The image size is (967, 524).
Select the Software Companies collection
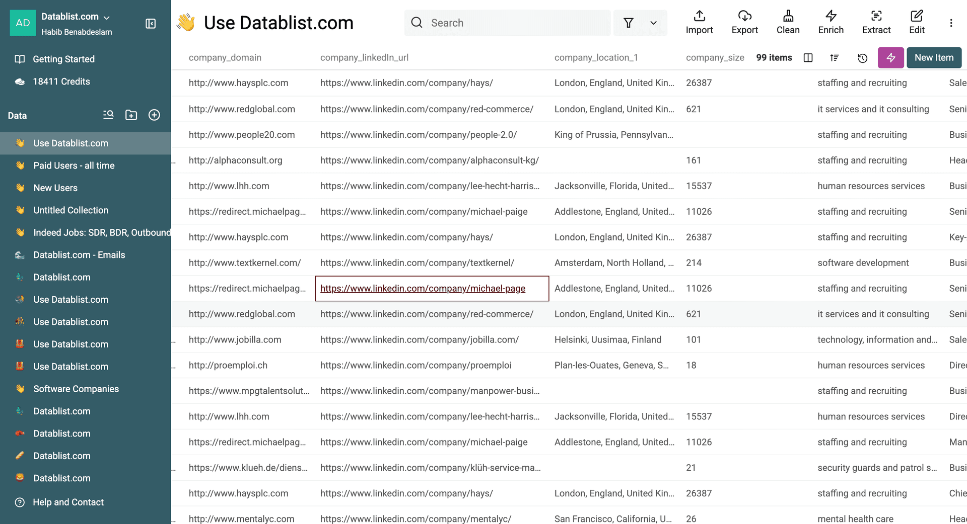(76, 388)
